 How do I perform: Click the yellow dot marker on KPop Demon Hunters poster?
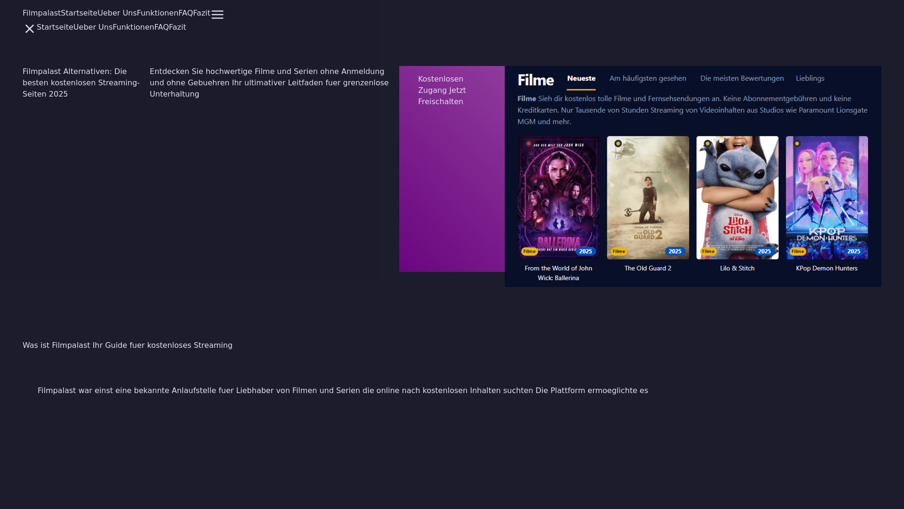797,144
